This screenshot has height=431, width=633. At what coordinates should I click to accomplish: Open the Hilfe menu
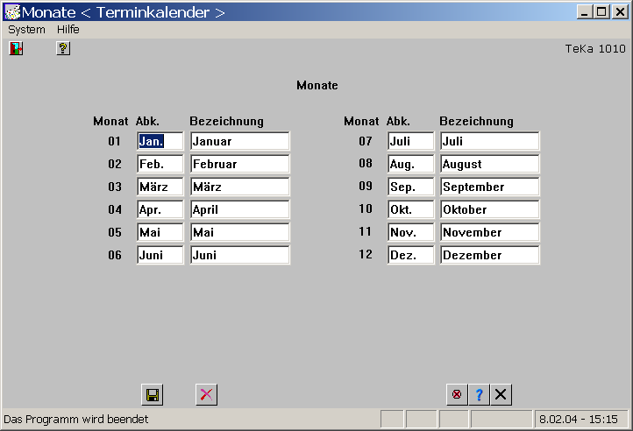click(68, 29)
